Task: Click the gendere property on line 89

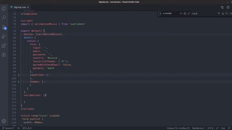Action: (38, 68)
